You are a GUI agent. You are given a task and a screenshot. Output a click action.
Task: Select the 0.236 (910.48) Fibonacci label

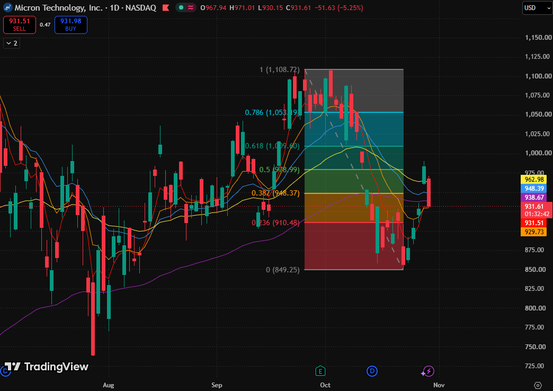(x=275, y=223)
